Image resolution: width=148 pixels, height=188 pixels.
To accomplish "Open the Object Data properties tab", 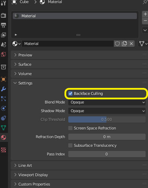I will tap(3, 128).
